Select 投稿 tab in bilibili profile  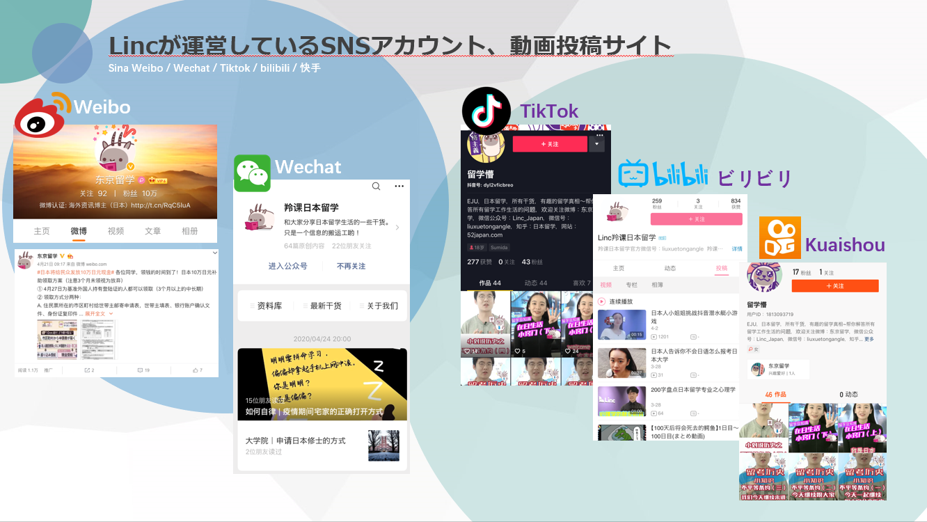pyautogui.click(x=722, y=268)
